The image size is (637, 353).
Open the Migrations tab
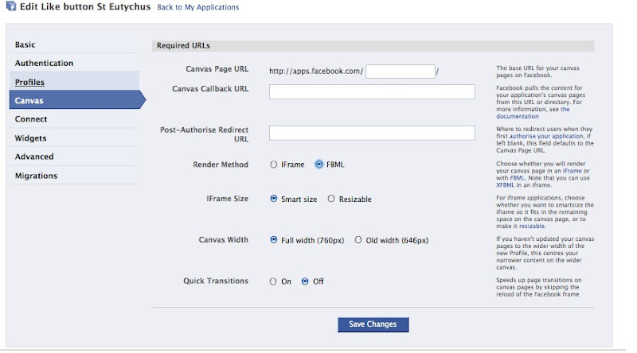[36, 176]
